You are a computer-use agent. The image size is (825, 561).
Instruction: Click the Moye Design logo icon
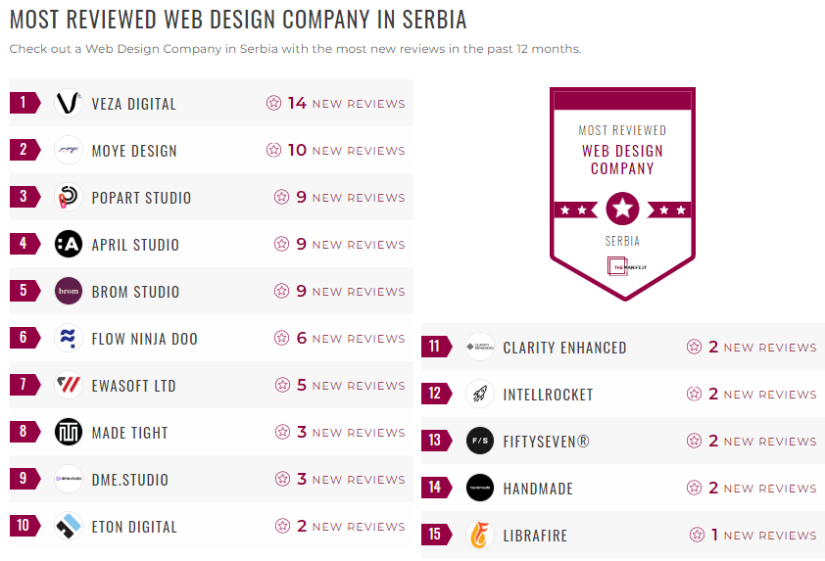click(x=69, y=151)
